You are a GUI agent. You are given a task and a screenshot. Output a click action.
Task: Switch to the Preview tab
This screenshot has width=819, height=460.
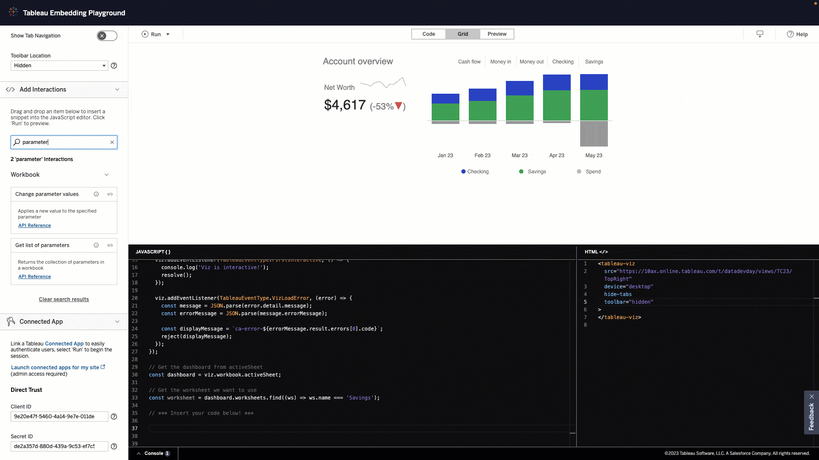(497, 34)
